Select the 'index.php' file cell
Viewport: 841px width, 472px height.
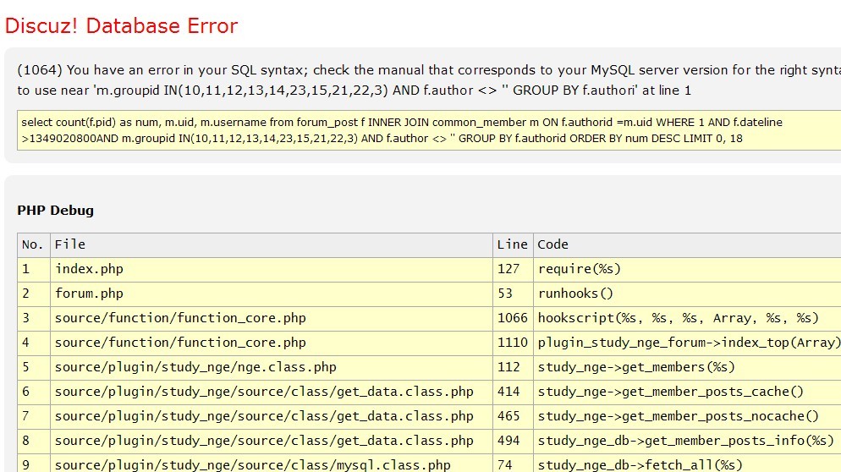click(x=272, y=270)
